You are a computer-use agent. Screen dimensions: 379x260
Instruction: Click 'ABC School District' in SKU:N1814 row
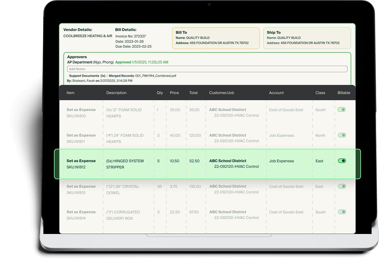coord(228,212)
